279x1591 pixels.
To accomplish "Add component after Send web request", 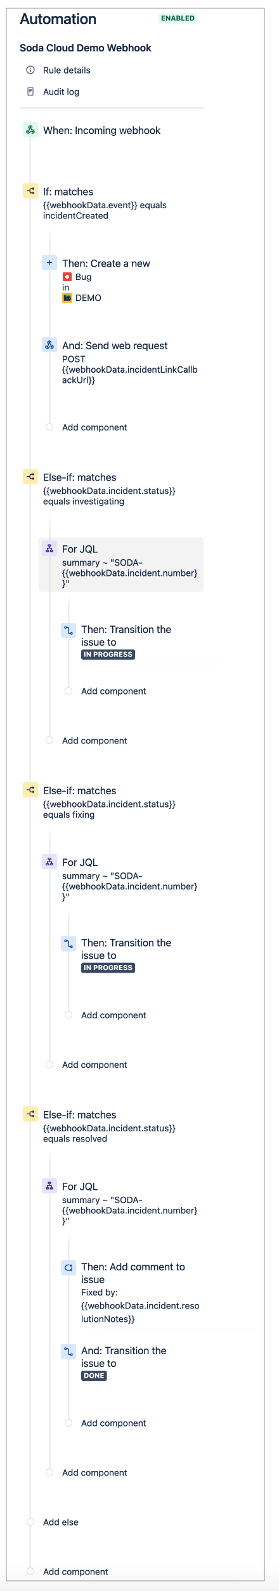I will click(94, 427).
